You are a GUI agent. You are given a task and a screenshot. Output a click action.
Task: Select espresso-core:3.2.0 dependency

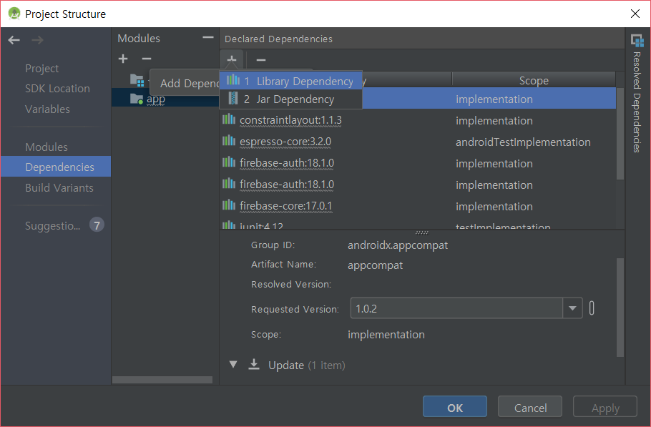pyautogui.click(x=285, y=142)
